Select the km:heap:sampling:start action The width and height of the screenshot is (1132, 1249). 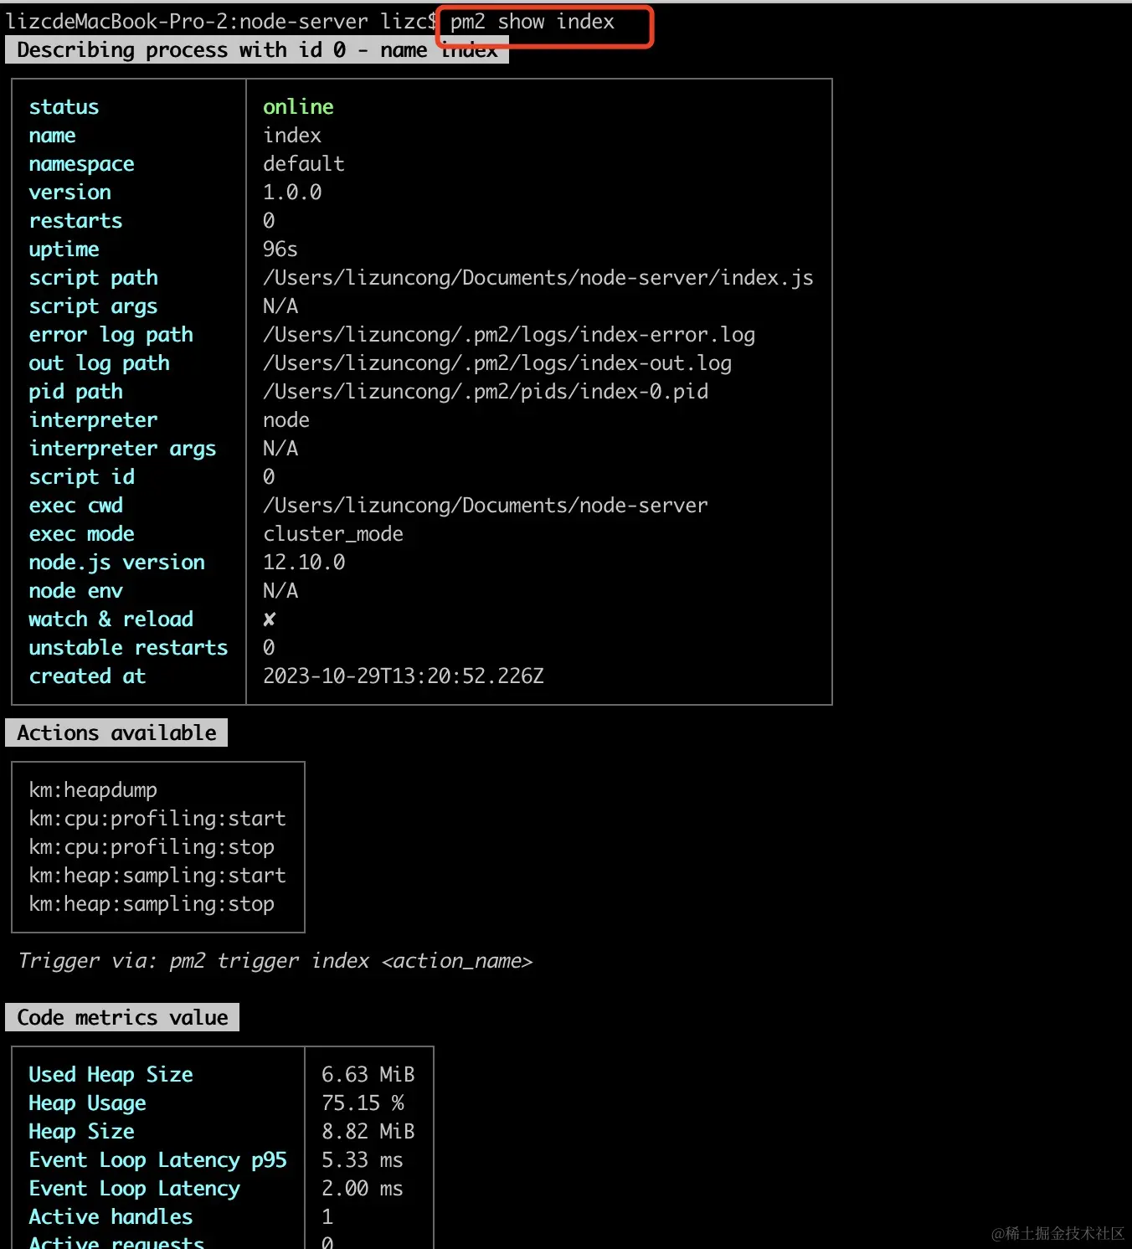coord(157,875)
